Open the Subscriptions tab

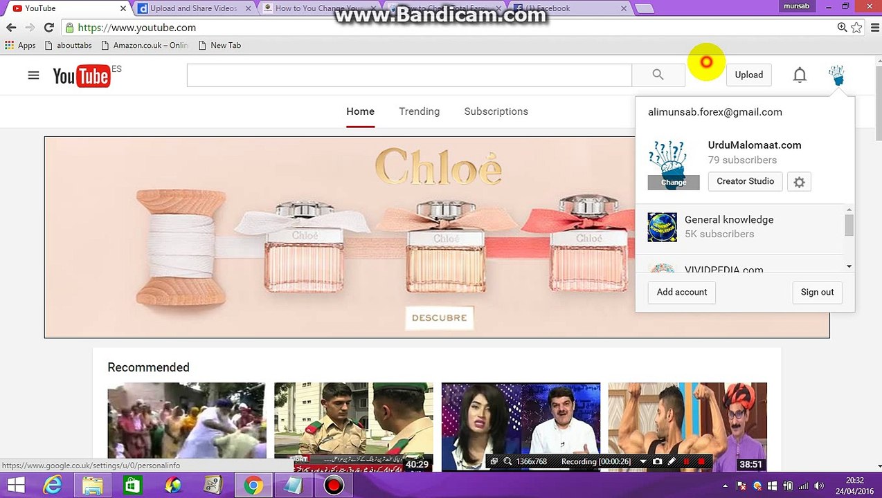pyautogui.click(x=496, y=111)
